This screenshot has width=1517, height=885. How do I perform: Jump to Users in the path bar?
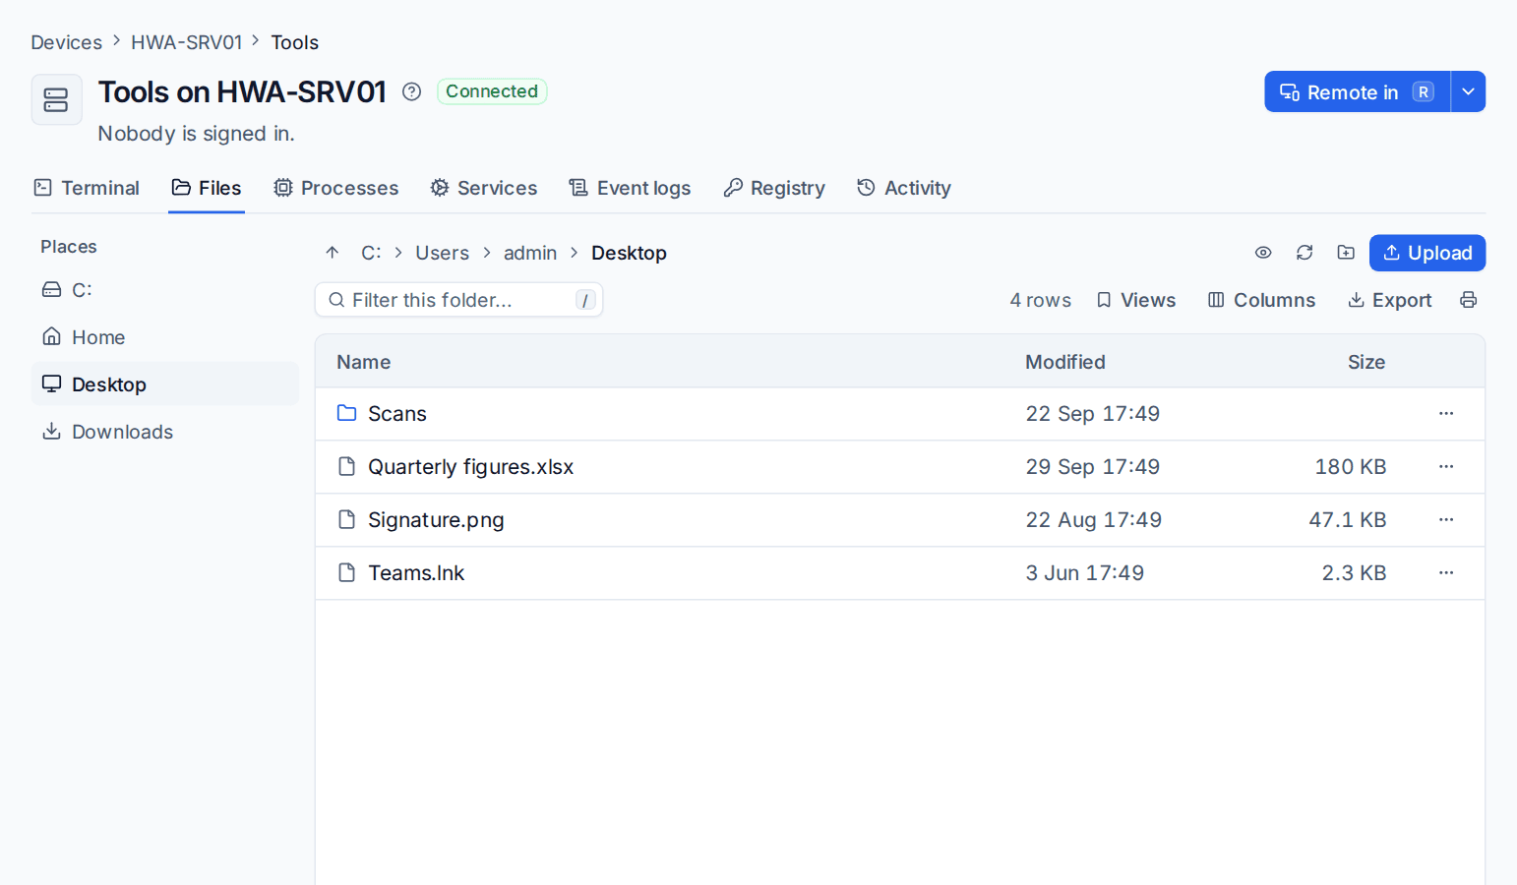[443, 253]
